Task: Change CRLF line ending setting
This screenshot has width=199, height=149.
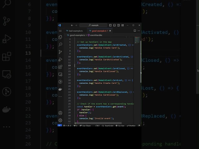Action: coord(97,125)
